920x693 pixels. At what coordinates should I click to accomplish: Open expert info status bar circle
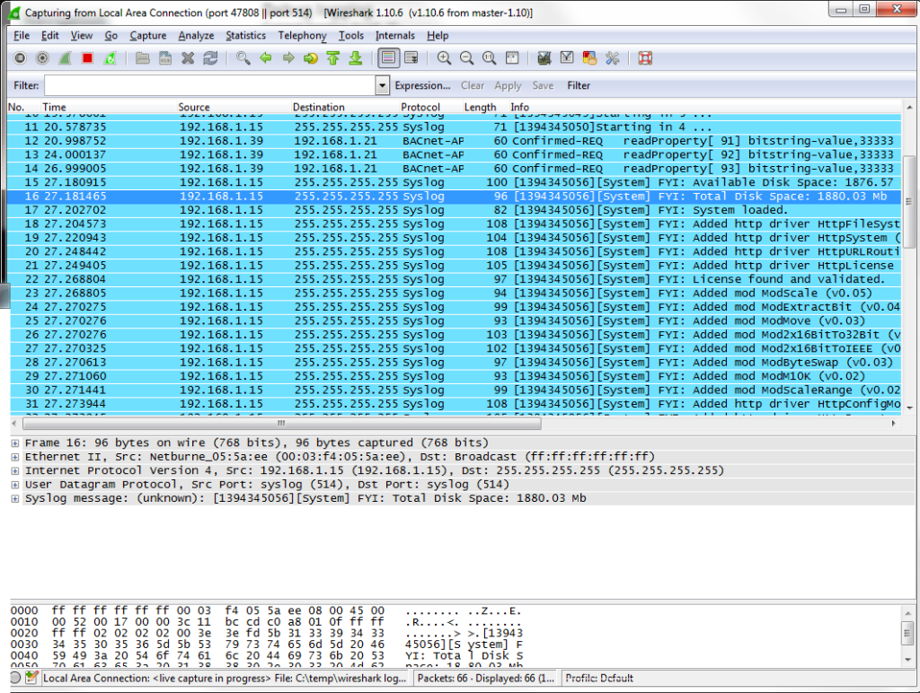click(x=16, y=678)
